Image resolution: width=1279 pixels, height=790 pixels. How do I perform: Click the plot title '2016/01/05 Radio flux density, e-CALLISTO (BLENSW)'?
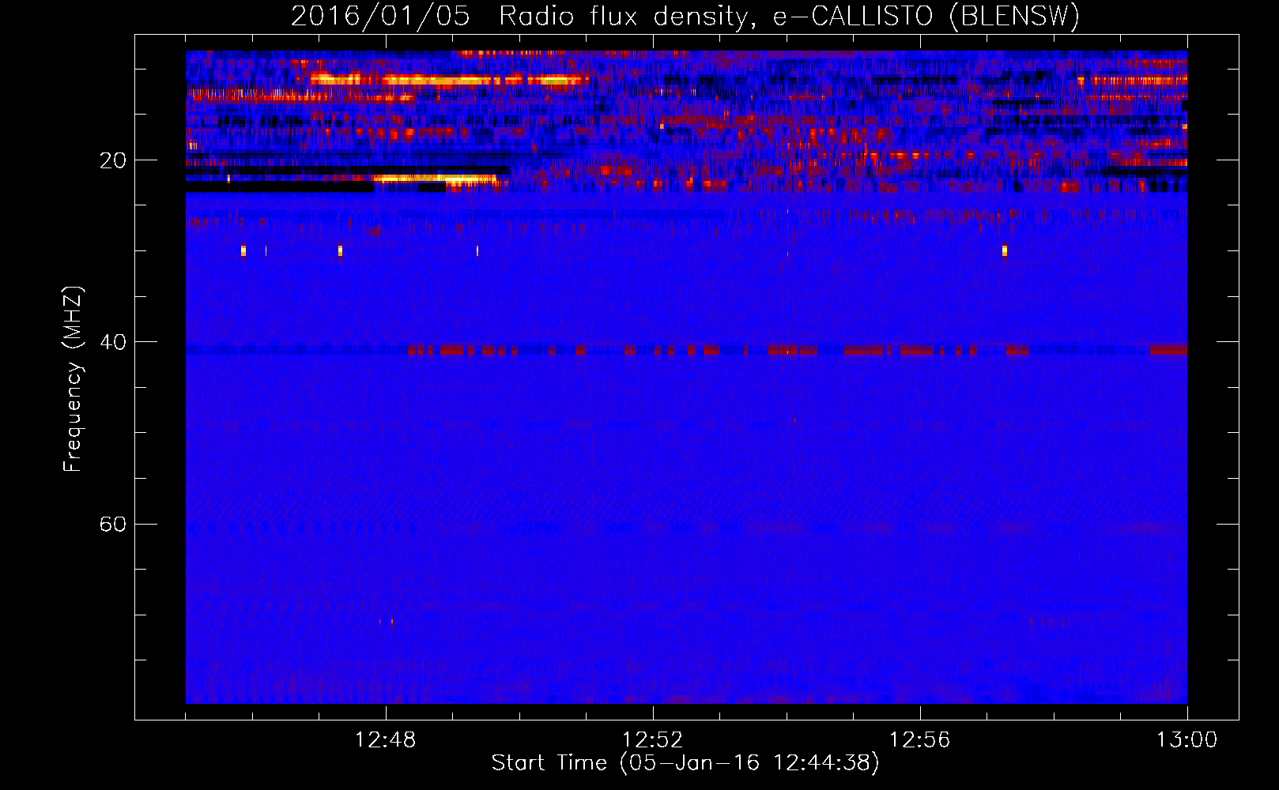(x=685, y=16)
